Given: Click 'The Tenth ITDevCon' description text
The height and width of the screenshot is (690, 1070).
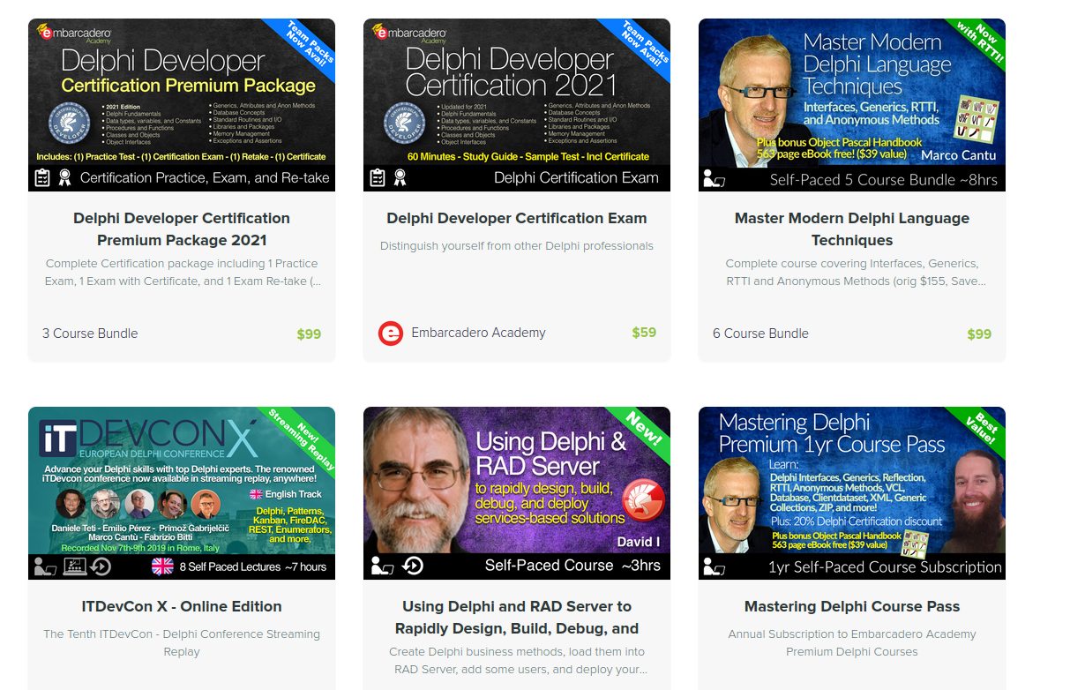Looking at the screenshot, I should coord(182,643).
